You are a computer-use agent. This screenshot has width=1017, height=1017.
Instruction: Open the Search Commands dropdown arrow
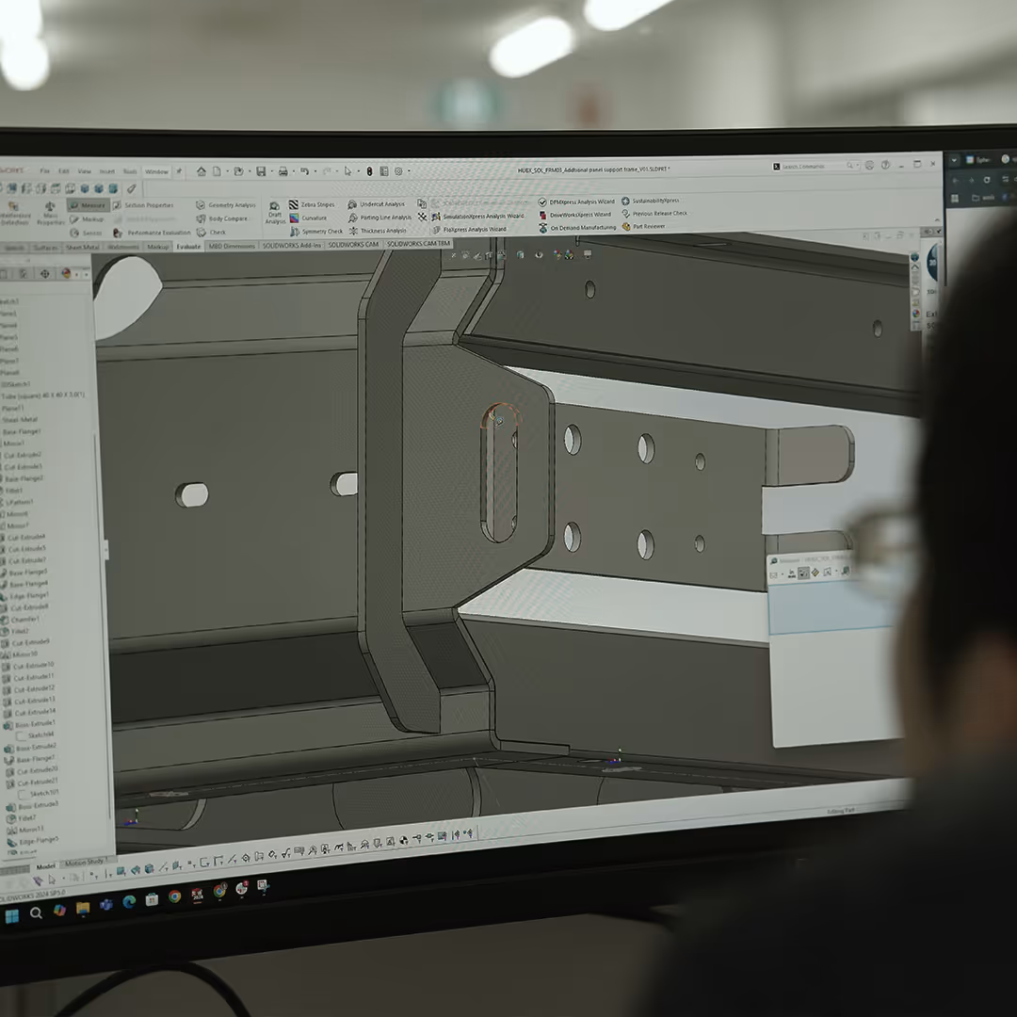click(858, 166)
